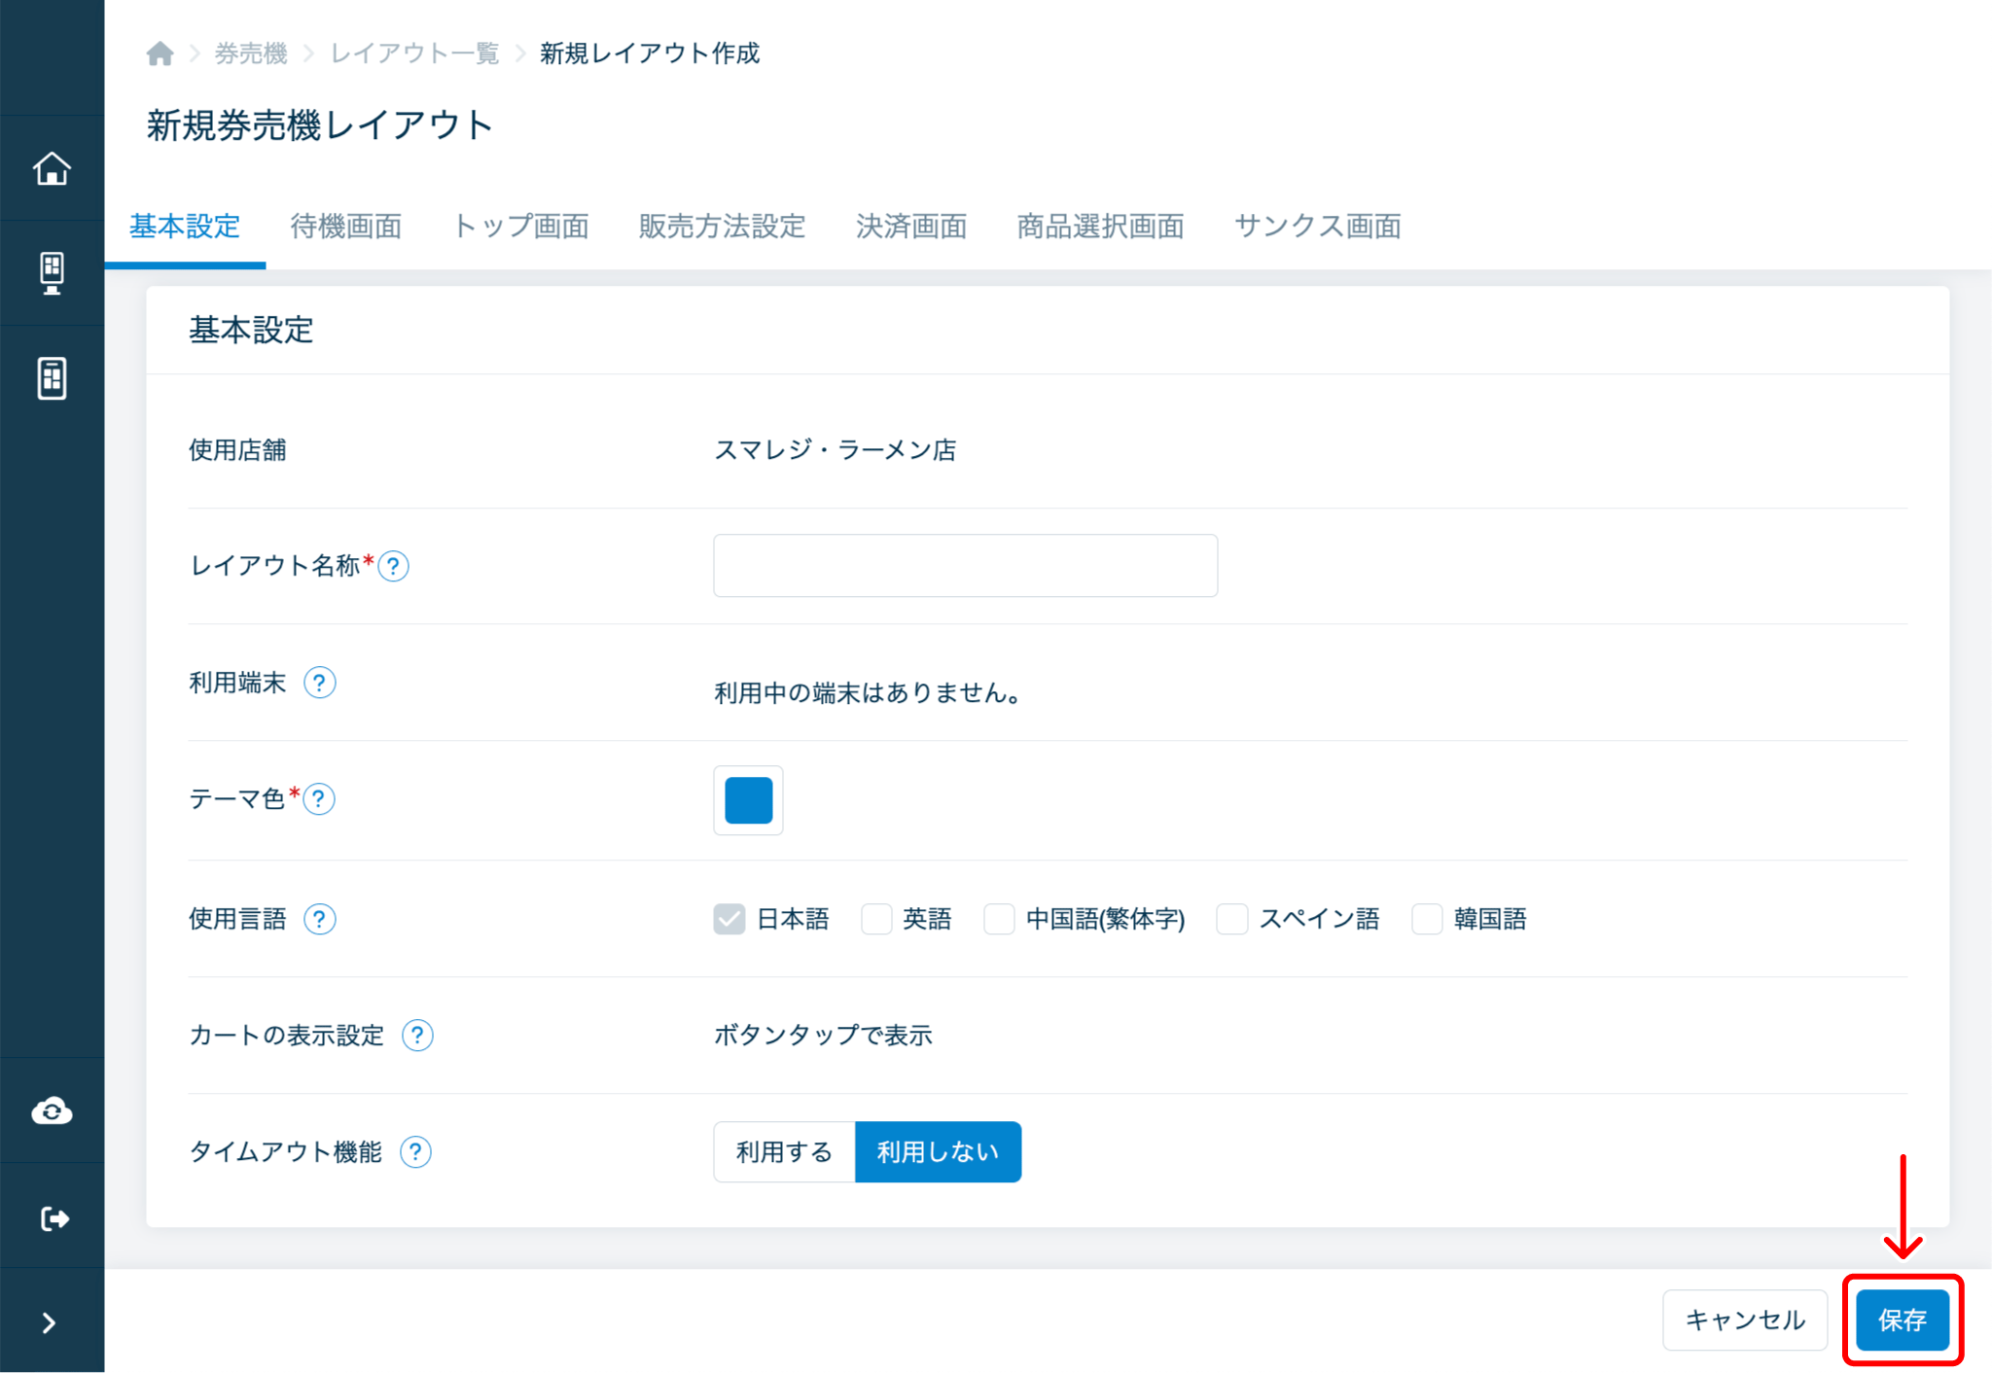
Task: Click the breadcrumb home icon
Action: (160, 53)
